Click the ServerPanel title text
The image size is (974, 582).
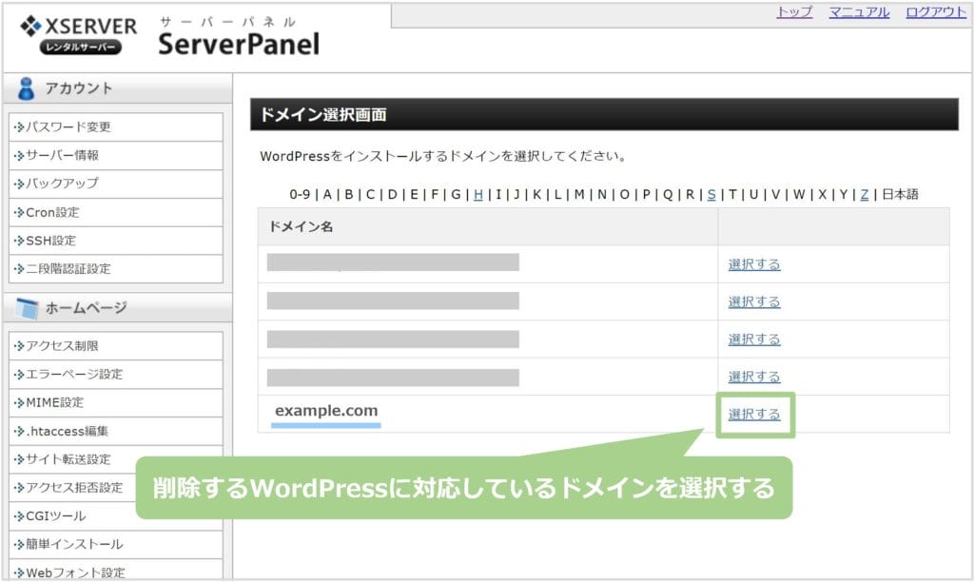239,44
